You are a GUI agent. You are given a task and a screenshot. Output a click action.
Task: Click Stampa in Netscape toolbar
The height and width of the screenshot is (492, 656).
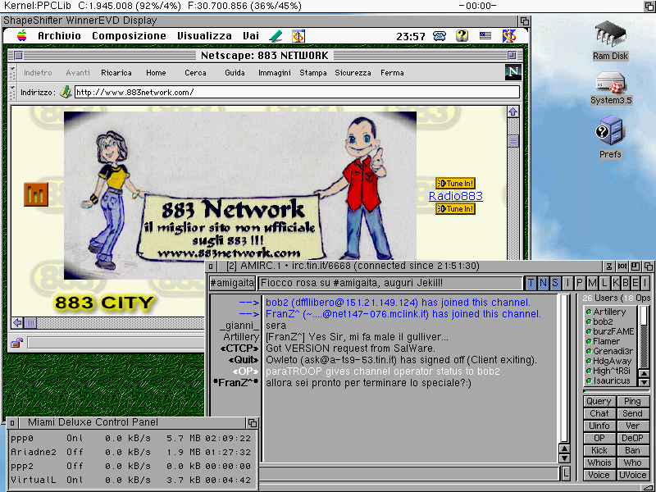313,73
